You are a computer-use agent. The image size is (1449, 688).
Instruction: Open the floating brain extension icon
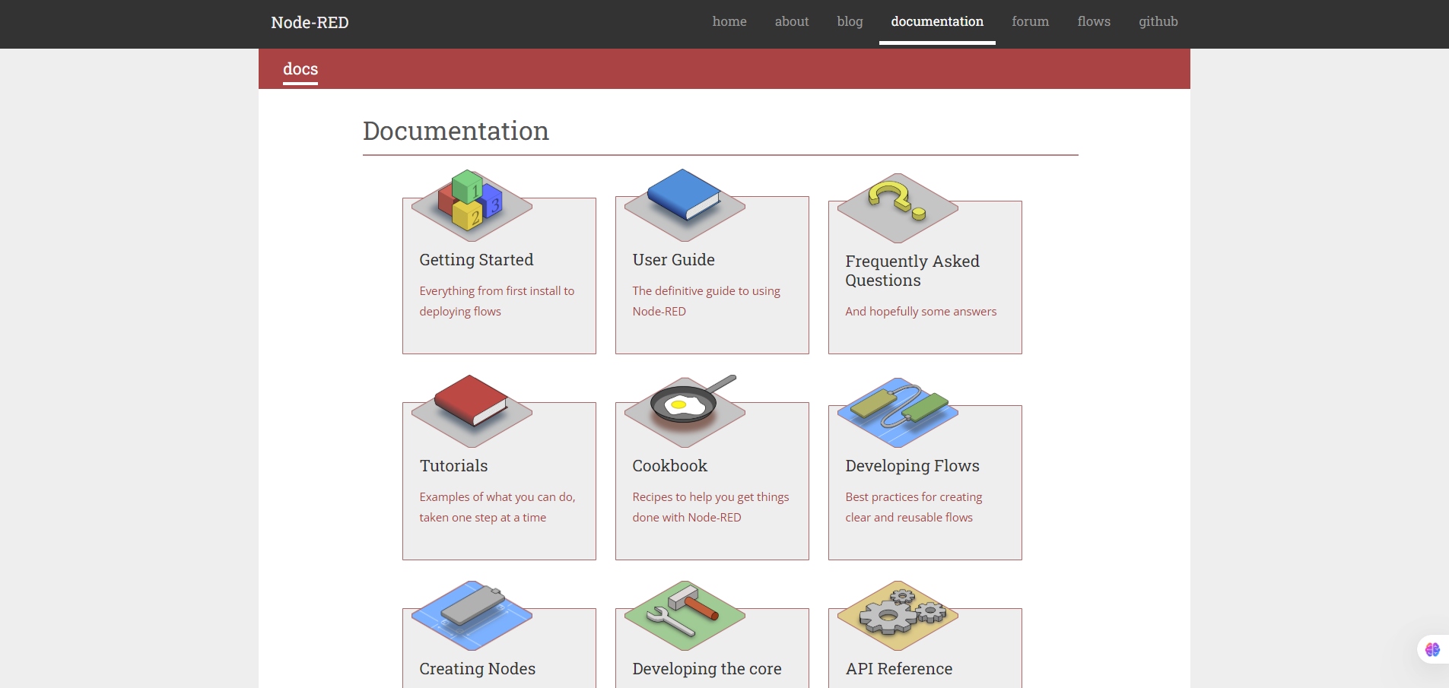[x=1432, y=649]
